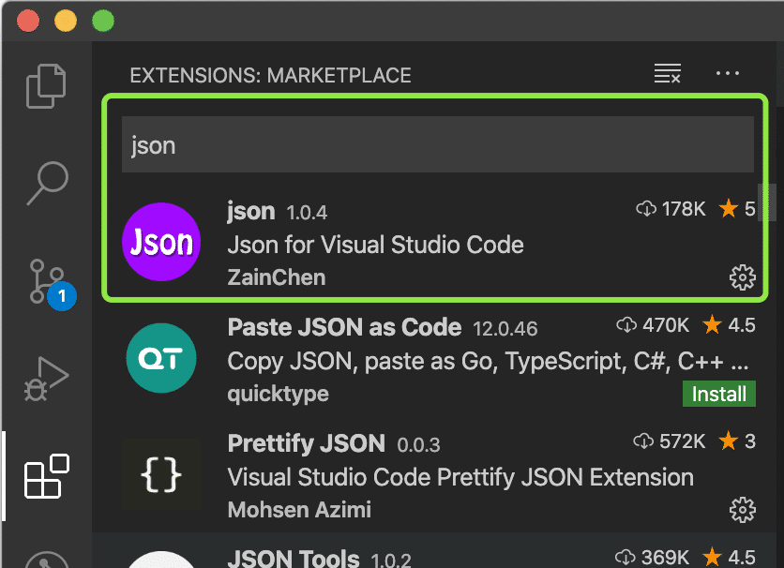Select the json 1.0.4 extension title
Screen dimensions: 784x568
[251, 211]
